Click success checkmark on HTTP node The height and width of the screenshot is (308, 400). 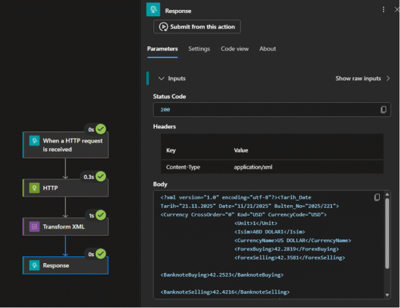click(x=100, y=176)
